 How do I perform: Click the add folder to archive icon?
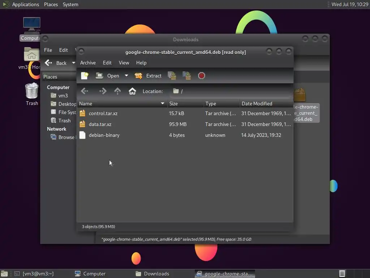point(187,76)
